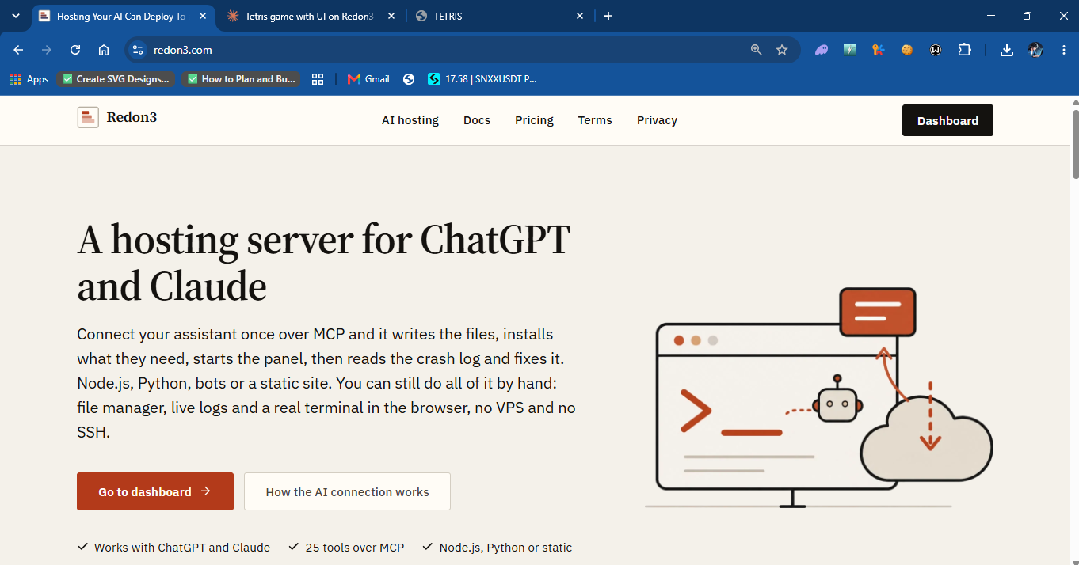
Task: Close the Hosting Your AI Can Deploy tab
Action: pos(202,16)
